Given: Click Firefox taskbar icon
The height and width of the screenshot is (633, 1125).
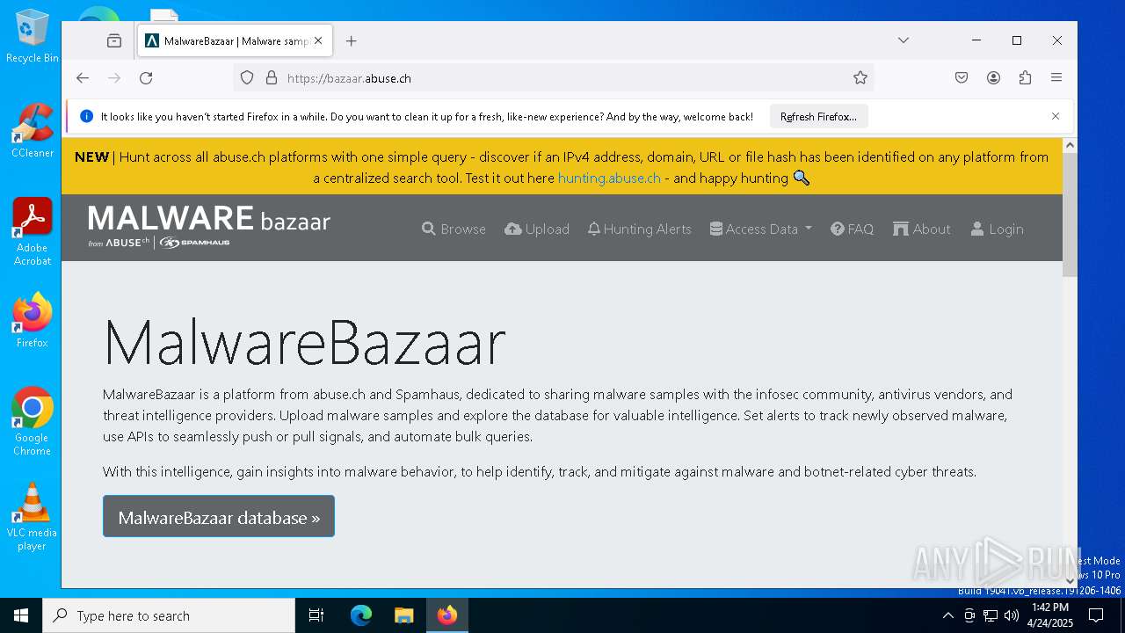Looking at the screenshot, I should click(x=447, y=615).
